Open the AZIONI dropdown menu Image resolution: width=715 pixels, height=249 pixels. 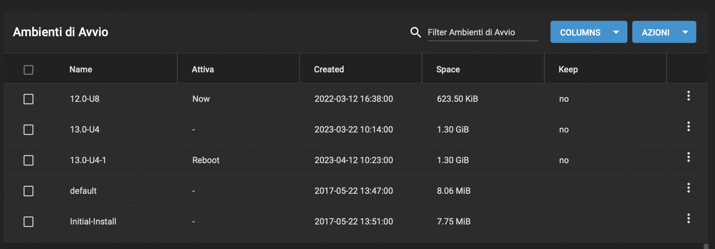point(664,32)
